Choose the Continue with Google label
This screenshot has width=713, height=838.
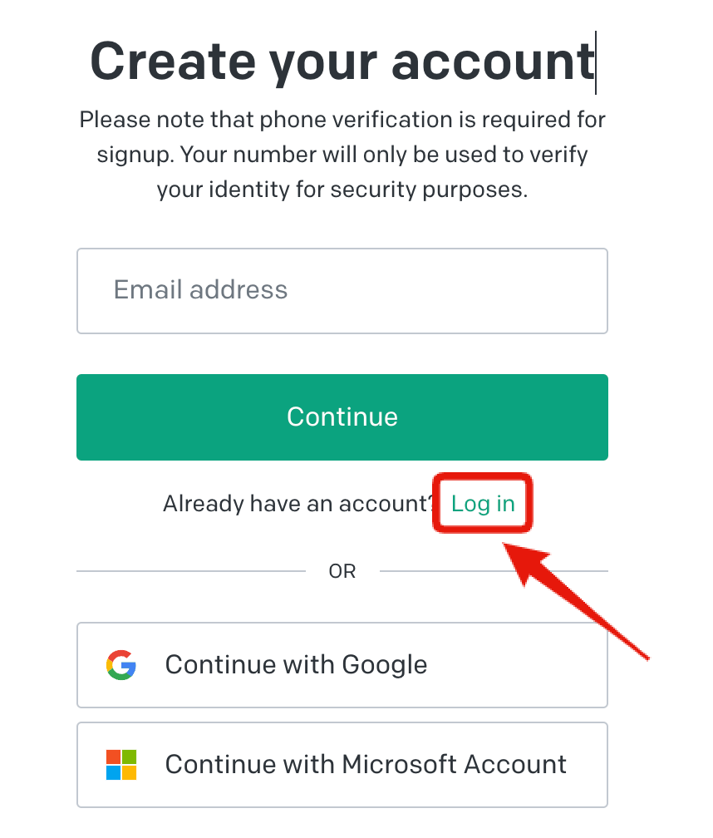[x=296, y=665]
